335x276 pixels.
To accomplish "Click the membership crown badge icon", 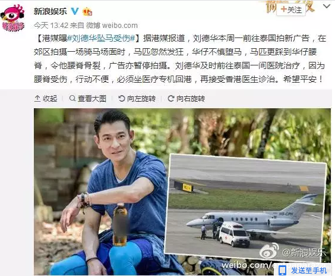I will pyautogui.click(x=87, y=11).
